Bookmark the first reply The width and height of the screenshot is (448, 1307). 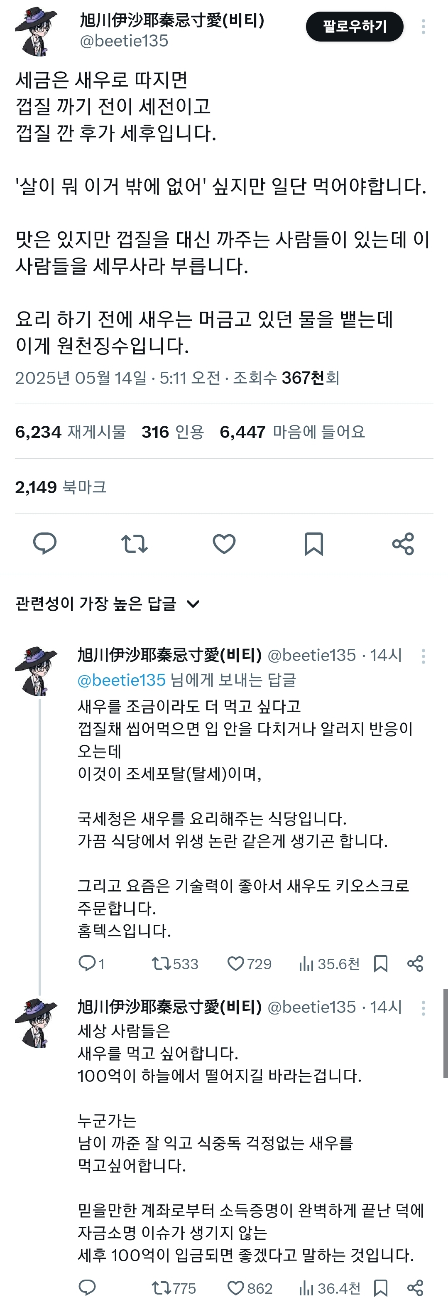pyautogui.click(x=381, y=963)
